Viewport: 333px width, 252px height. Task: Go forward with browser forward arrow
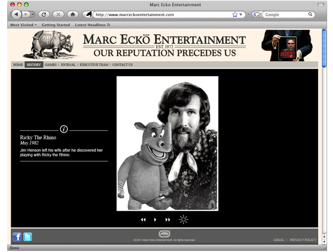click(26, 14)
